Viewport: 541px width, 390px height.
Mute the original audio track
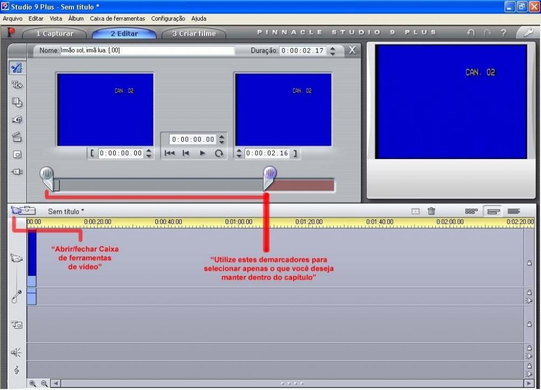tap(529, 301)
